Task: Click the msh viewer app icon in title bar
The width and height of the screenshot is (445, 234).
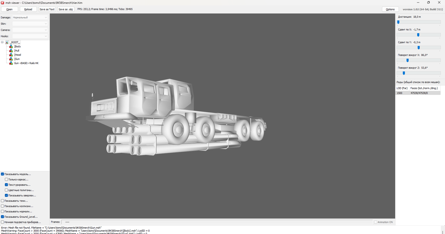Action: click(x=2, y=2)
